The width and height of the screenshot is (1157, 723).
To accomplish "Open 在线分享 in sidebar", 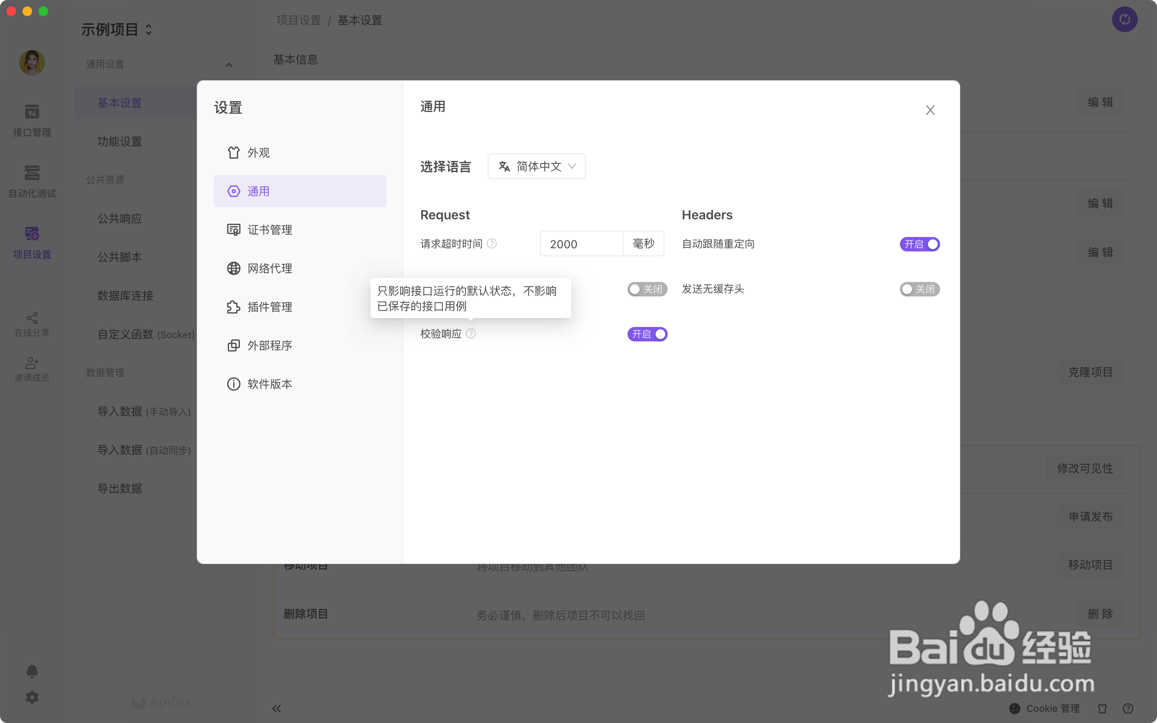I will tap(32, 325).
